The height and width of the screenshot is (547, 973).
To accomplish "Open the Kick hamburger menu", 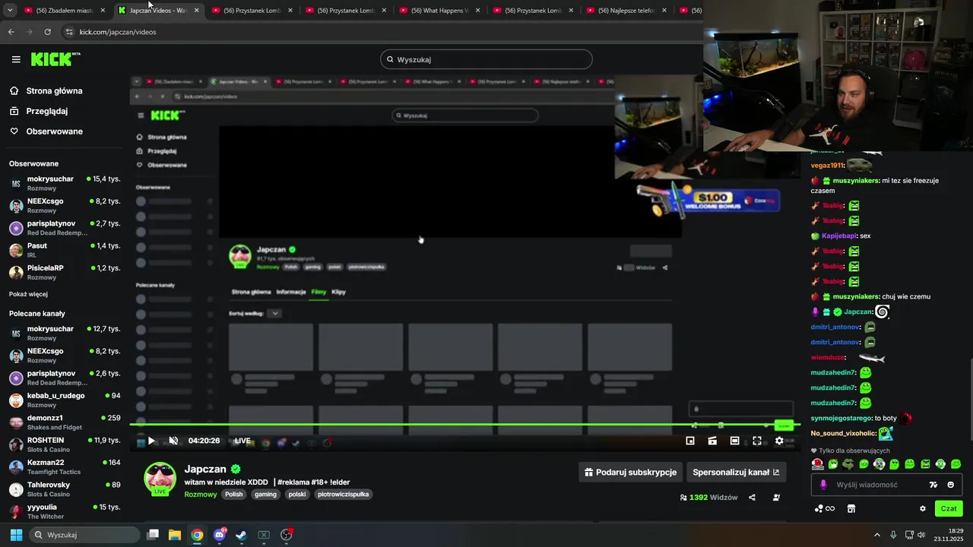I will pos(16,59).
